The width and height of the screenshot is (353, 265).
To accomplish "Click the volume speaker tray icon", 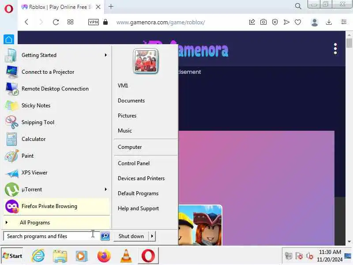I will (x=310, y=256).
